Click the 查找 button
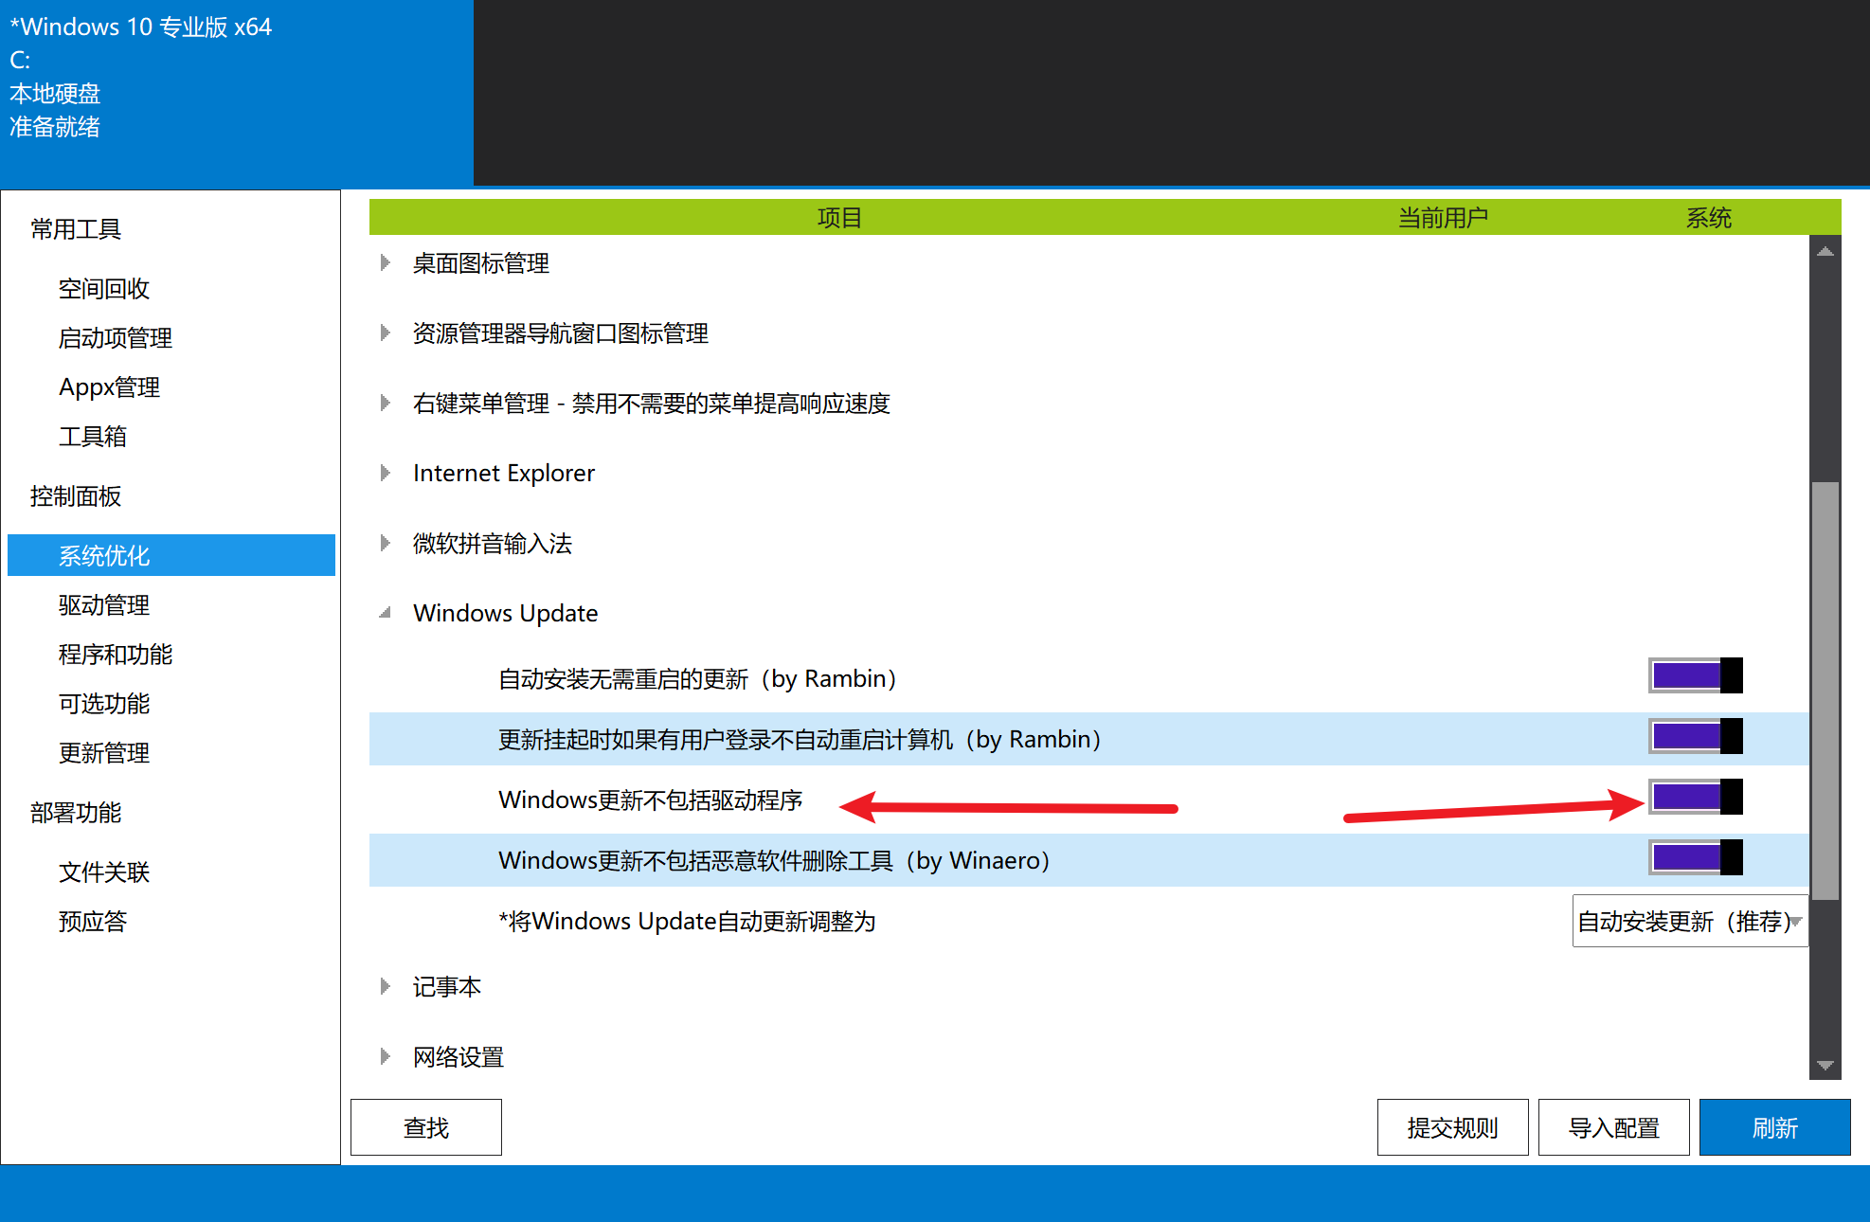 [426, 1127]
